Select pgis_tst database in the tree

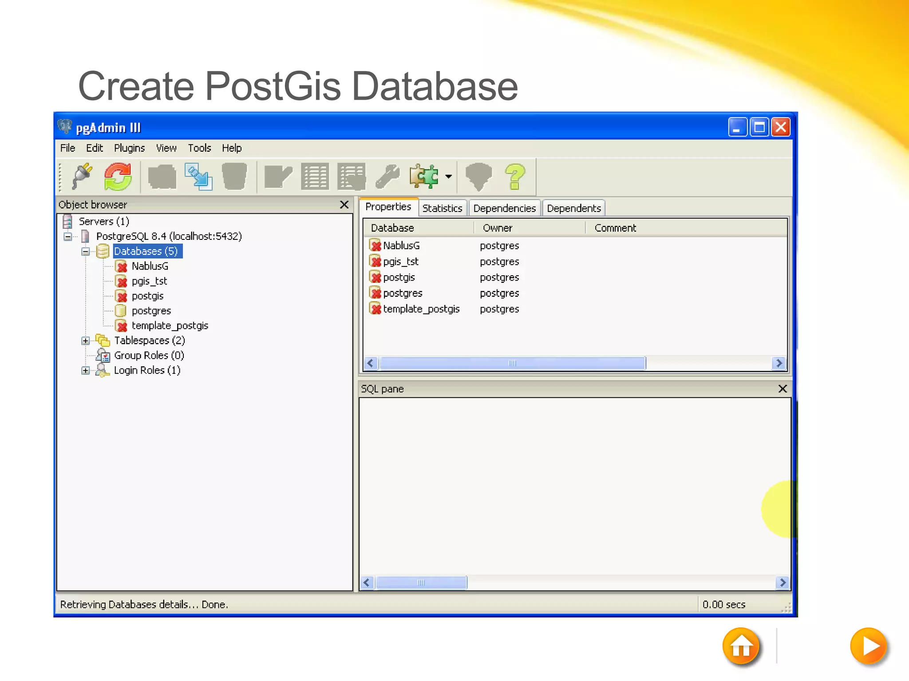(x=149, y=281)
